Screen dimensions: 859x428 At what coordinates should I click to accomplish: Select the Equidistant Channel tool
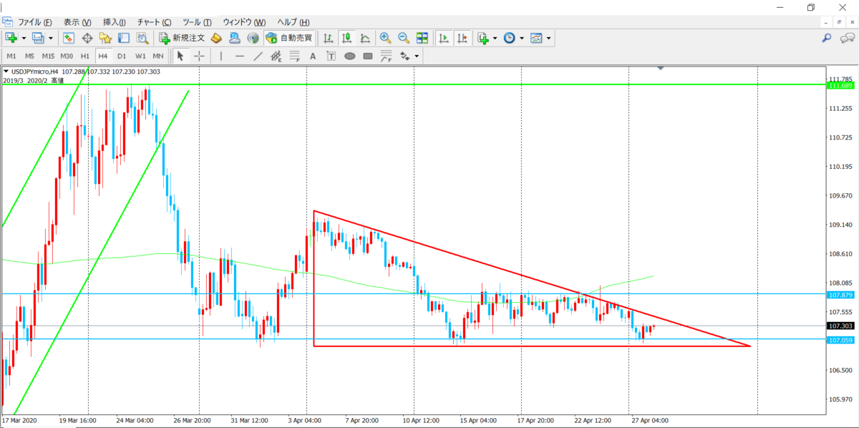coord(276,56)
